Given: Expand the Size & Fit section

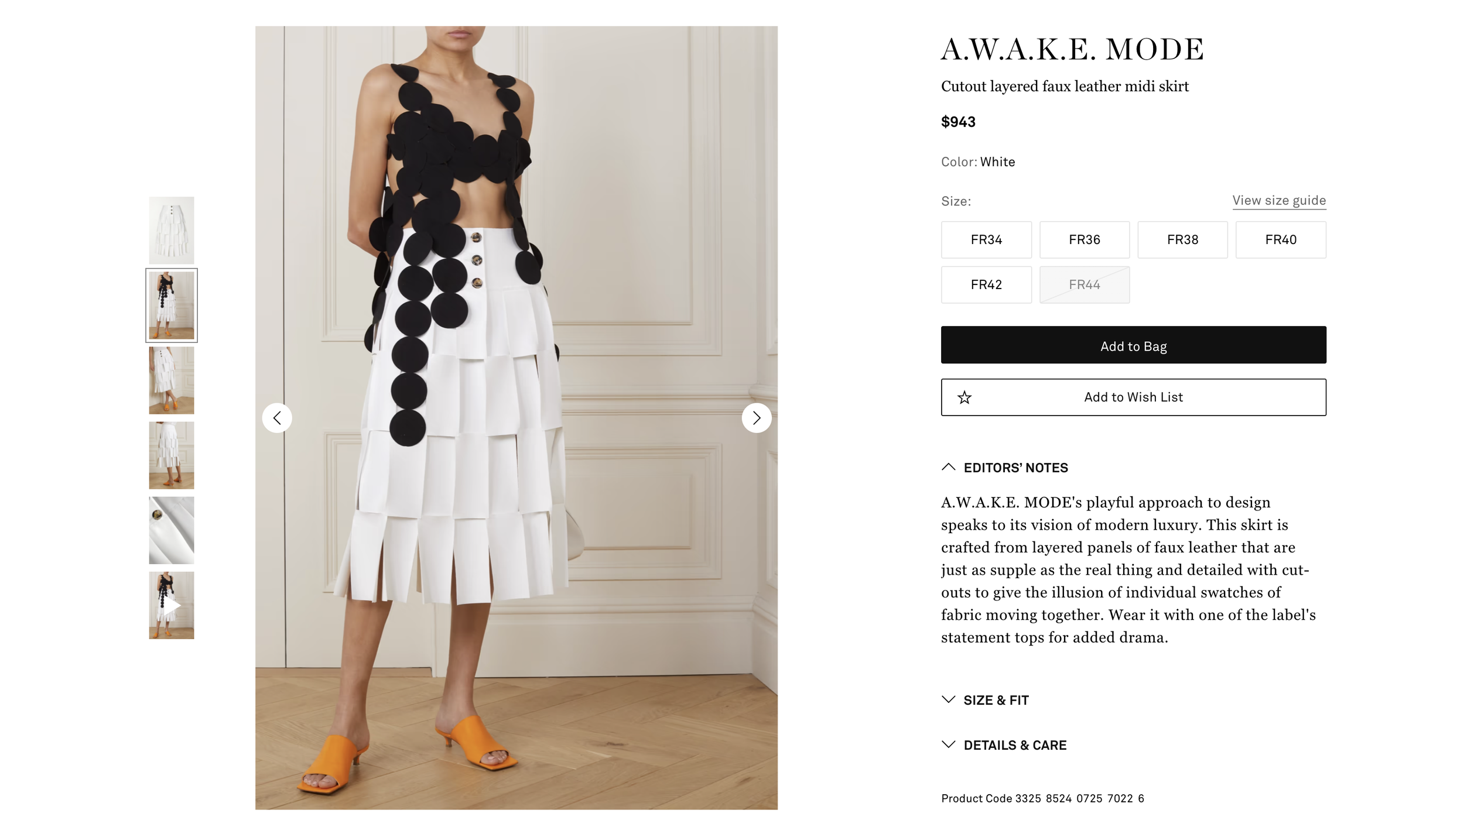Looking at the screenshot, I should click(985, 700).
